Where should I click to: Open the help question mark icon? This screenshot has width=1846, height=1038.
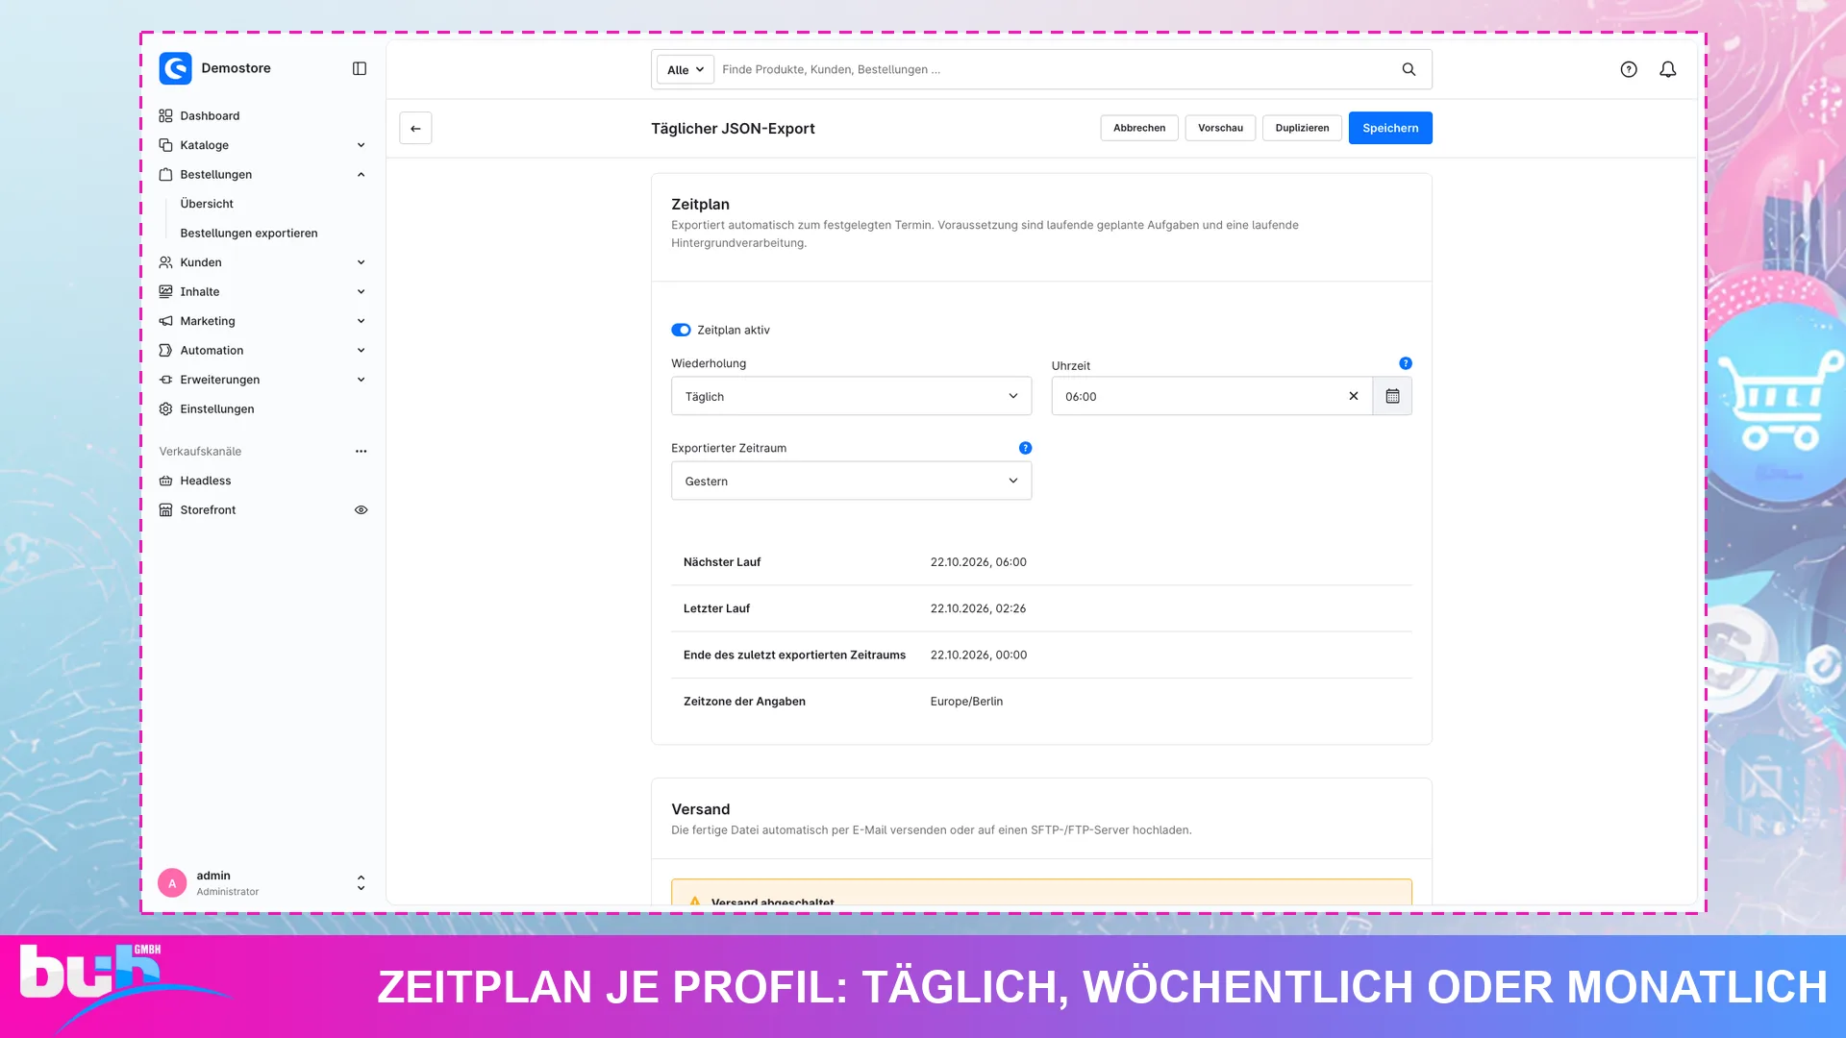pyautogui.click(x=1629, y=69)
